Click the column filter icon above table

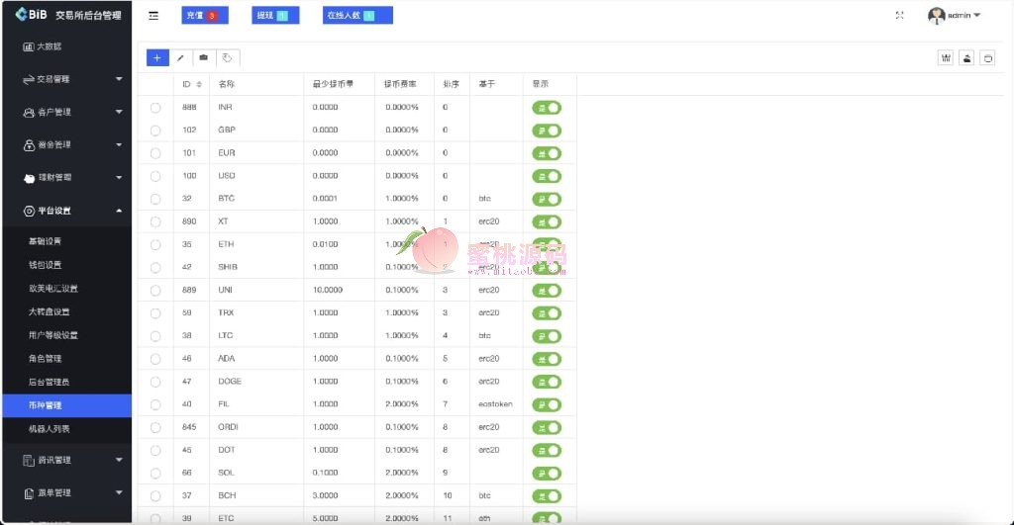pyautogui.click(x=946, y=58)
